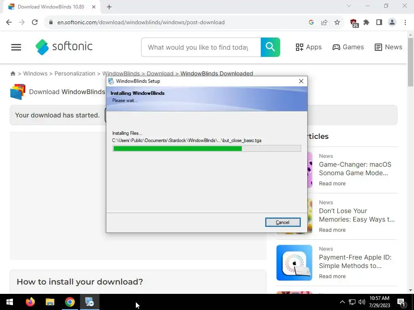414x310 pixels.
Task: Open the uBlock extension icon
Action: click(x=354, y=23)
